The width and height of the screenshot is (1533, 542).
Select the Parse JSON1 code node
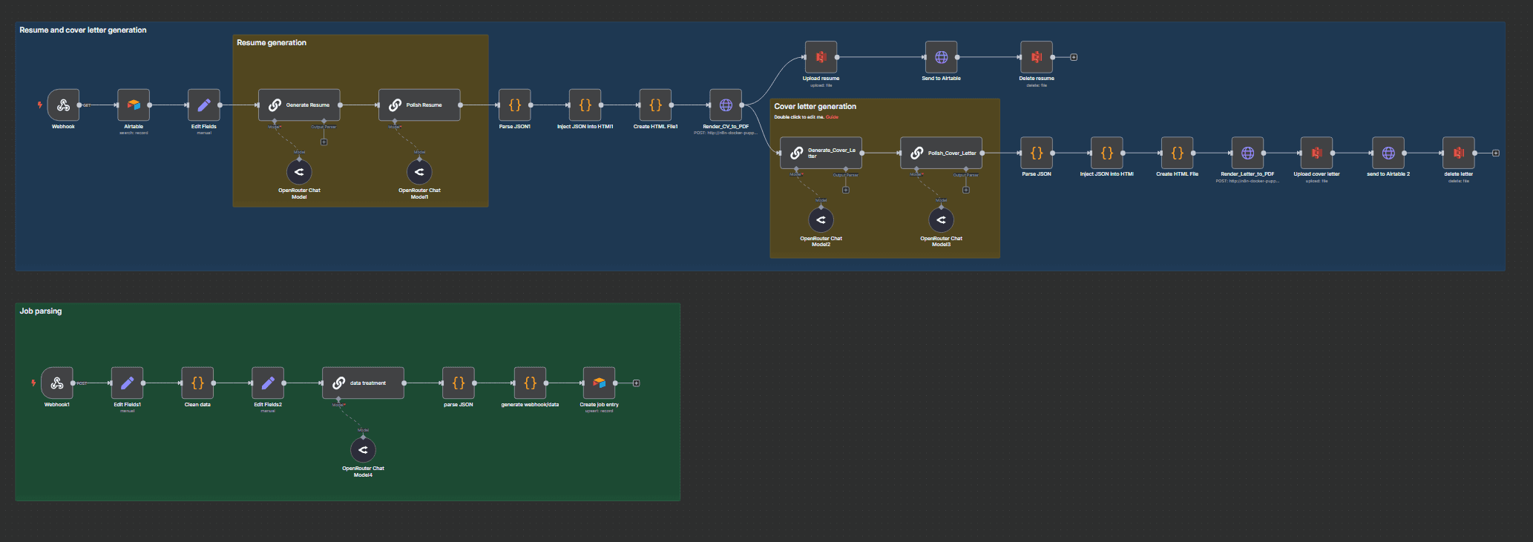click(514, 105)
